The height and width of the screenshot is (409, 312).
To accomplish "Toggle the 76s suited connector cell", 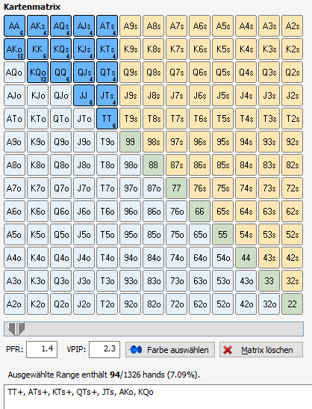I will [200, 188].
